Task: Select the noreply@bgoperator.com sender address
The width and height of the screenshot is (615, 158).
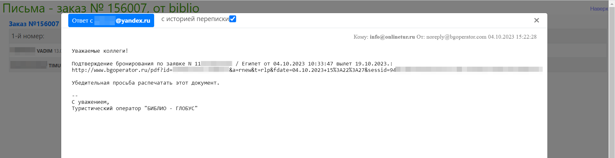Action: 456,37
